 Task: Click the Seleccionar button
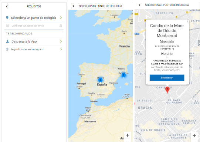tap(167, 78)
